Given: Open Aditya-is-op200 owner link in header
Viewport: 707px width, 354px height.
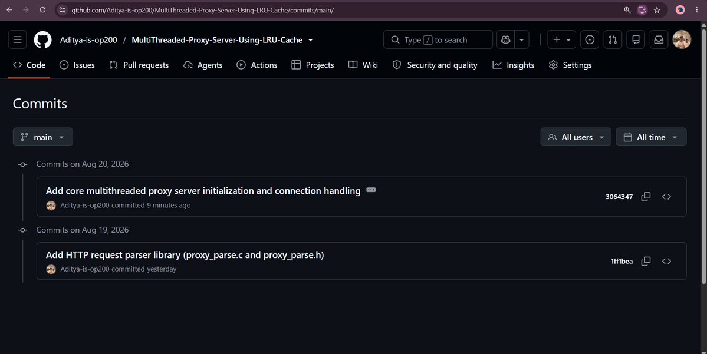Looking at the screenshot, I should (x=88, y=39).
